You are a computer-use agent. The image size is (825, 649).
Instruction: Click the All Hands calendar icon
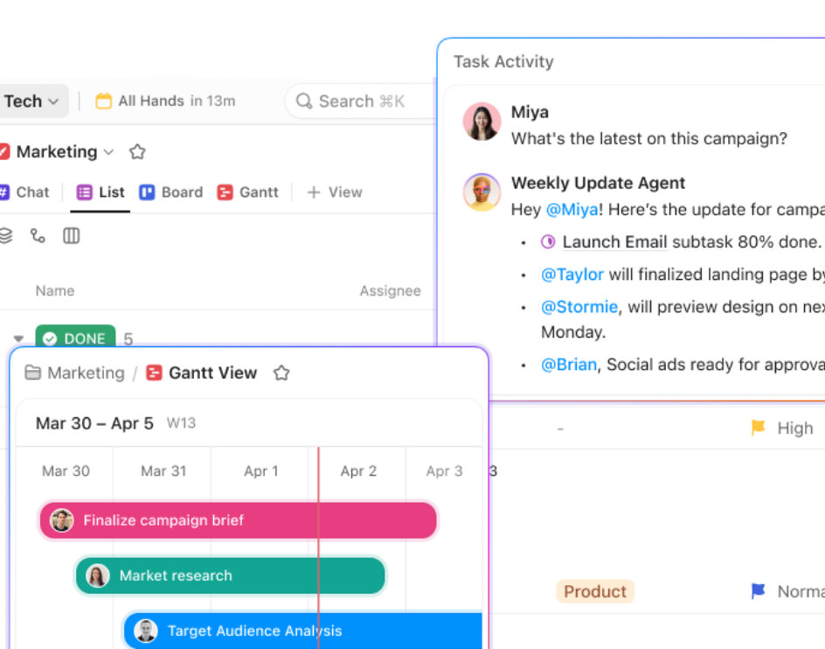pyautogui.click(x=104, y=101)
